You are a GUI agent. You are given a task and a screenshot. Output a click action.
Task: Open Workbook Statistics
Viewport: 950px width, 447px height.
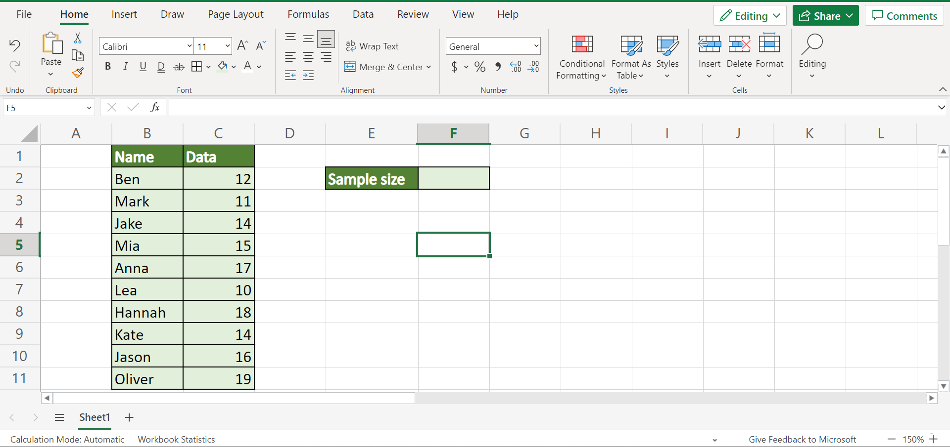(176, 439)
